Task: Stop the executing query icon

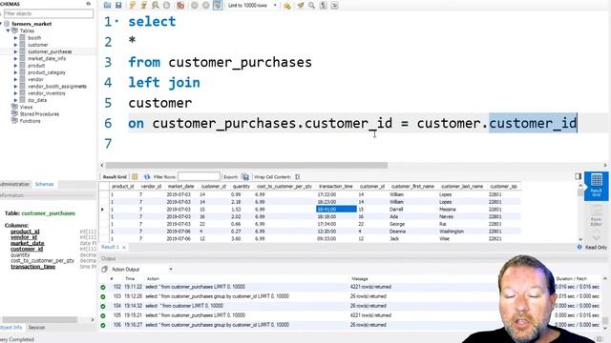Action: click(167, 5)
